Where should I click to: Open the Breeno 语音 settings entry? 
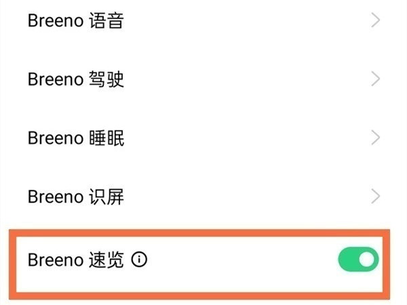[75, 21]
